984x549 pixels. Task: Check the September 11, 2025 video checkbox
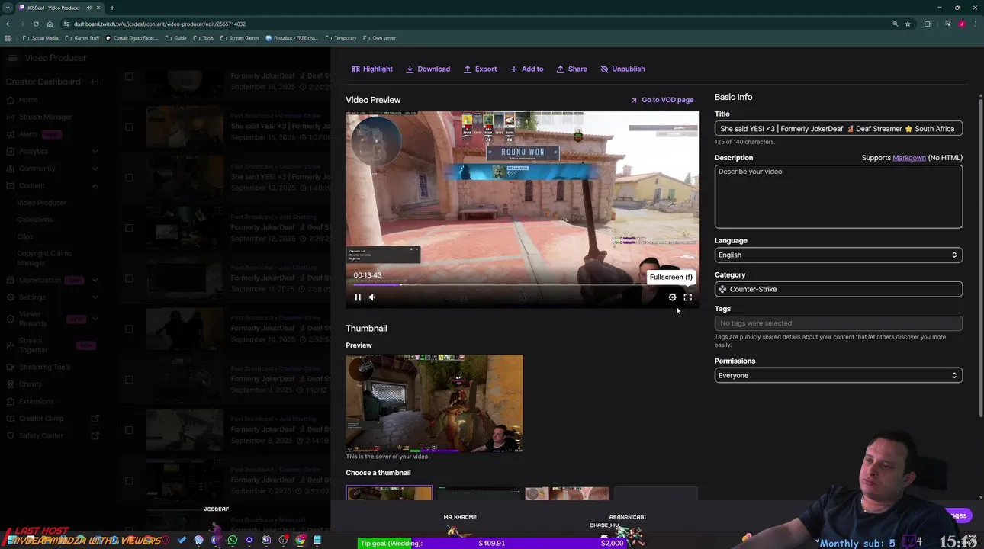pos(129,278)
